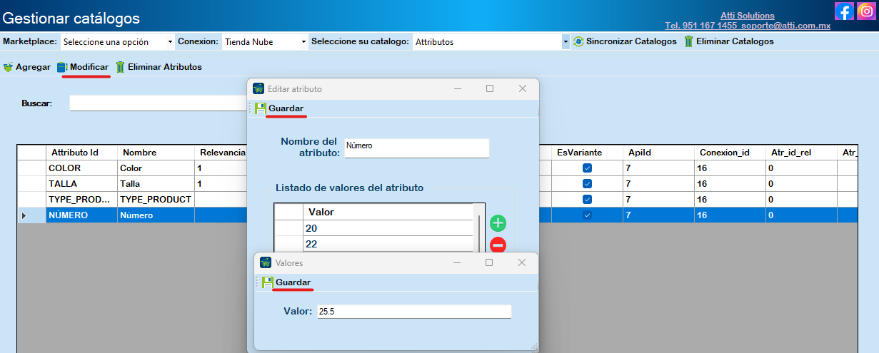Click the Eliminar Catalogos trash icon
Screen dimensions: 879x353
pyautogui.click(x=688, y=42)
